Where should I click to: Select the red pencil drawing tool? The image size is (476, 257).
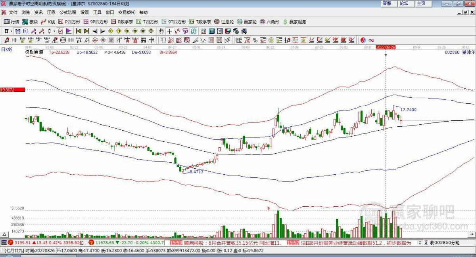click(x=6, y=40)
